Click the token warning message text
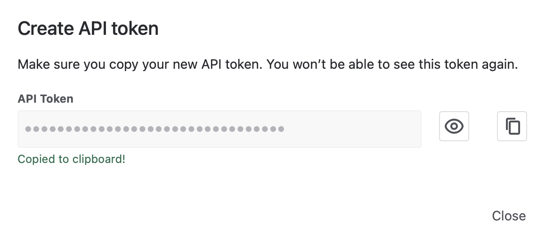 (x=268, y=65)
